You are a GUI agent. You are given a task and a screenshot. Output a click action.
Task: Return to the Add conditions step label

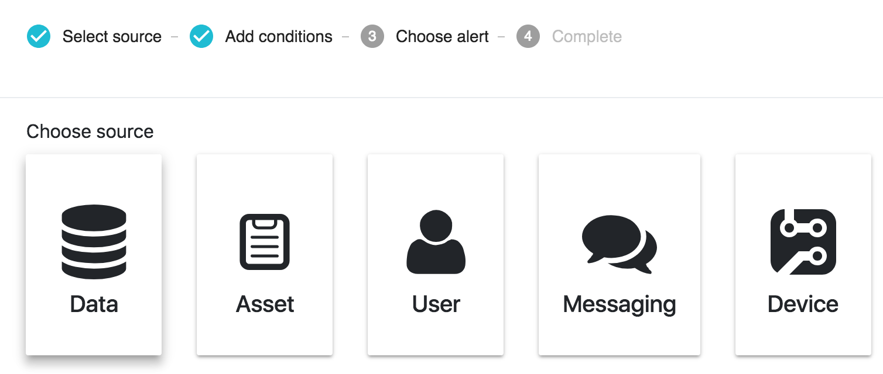click(279, 37)
